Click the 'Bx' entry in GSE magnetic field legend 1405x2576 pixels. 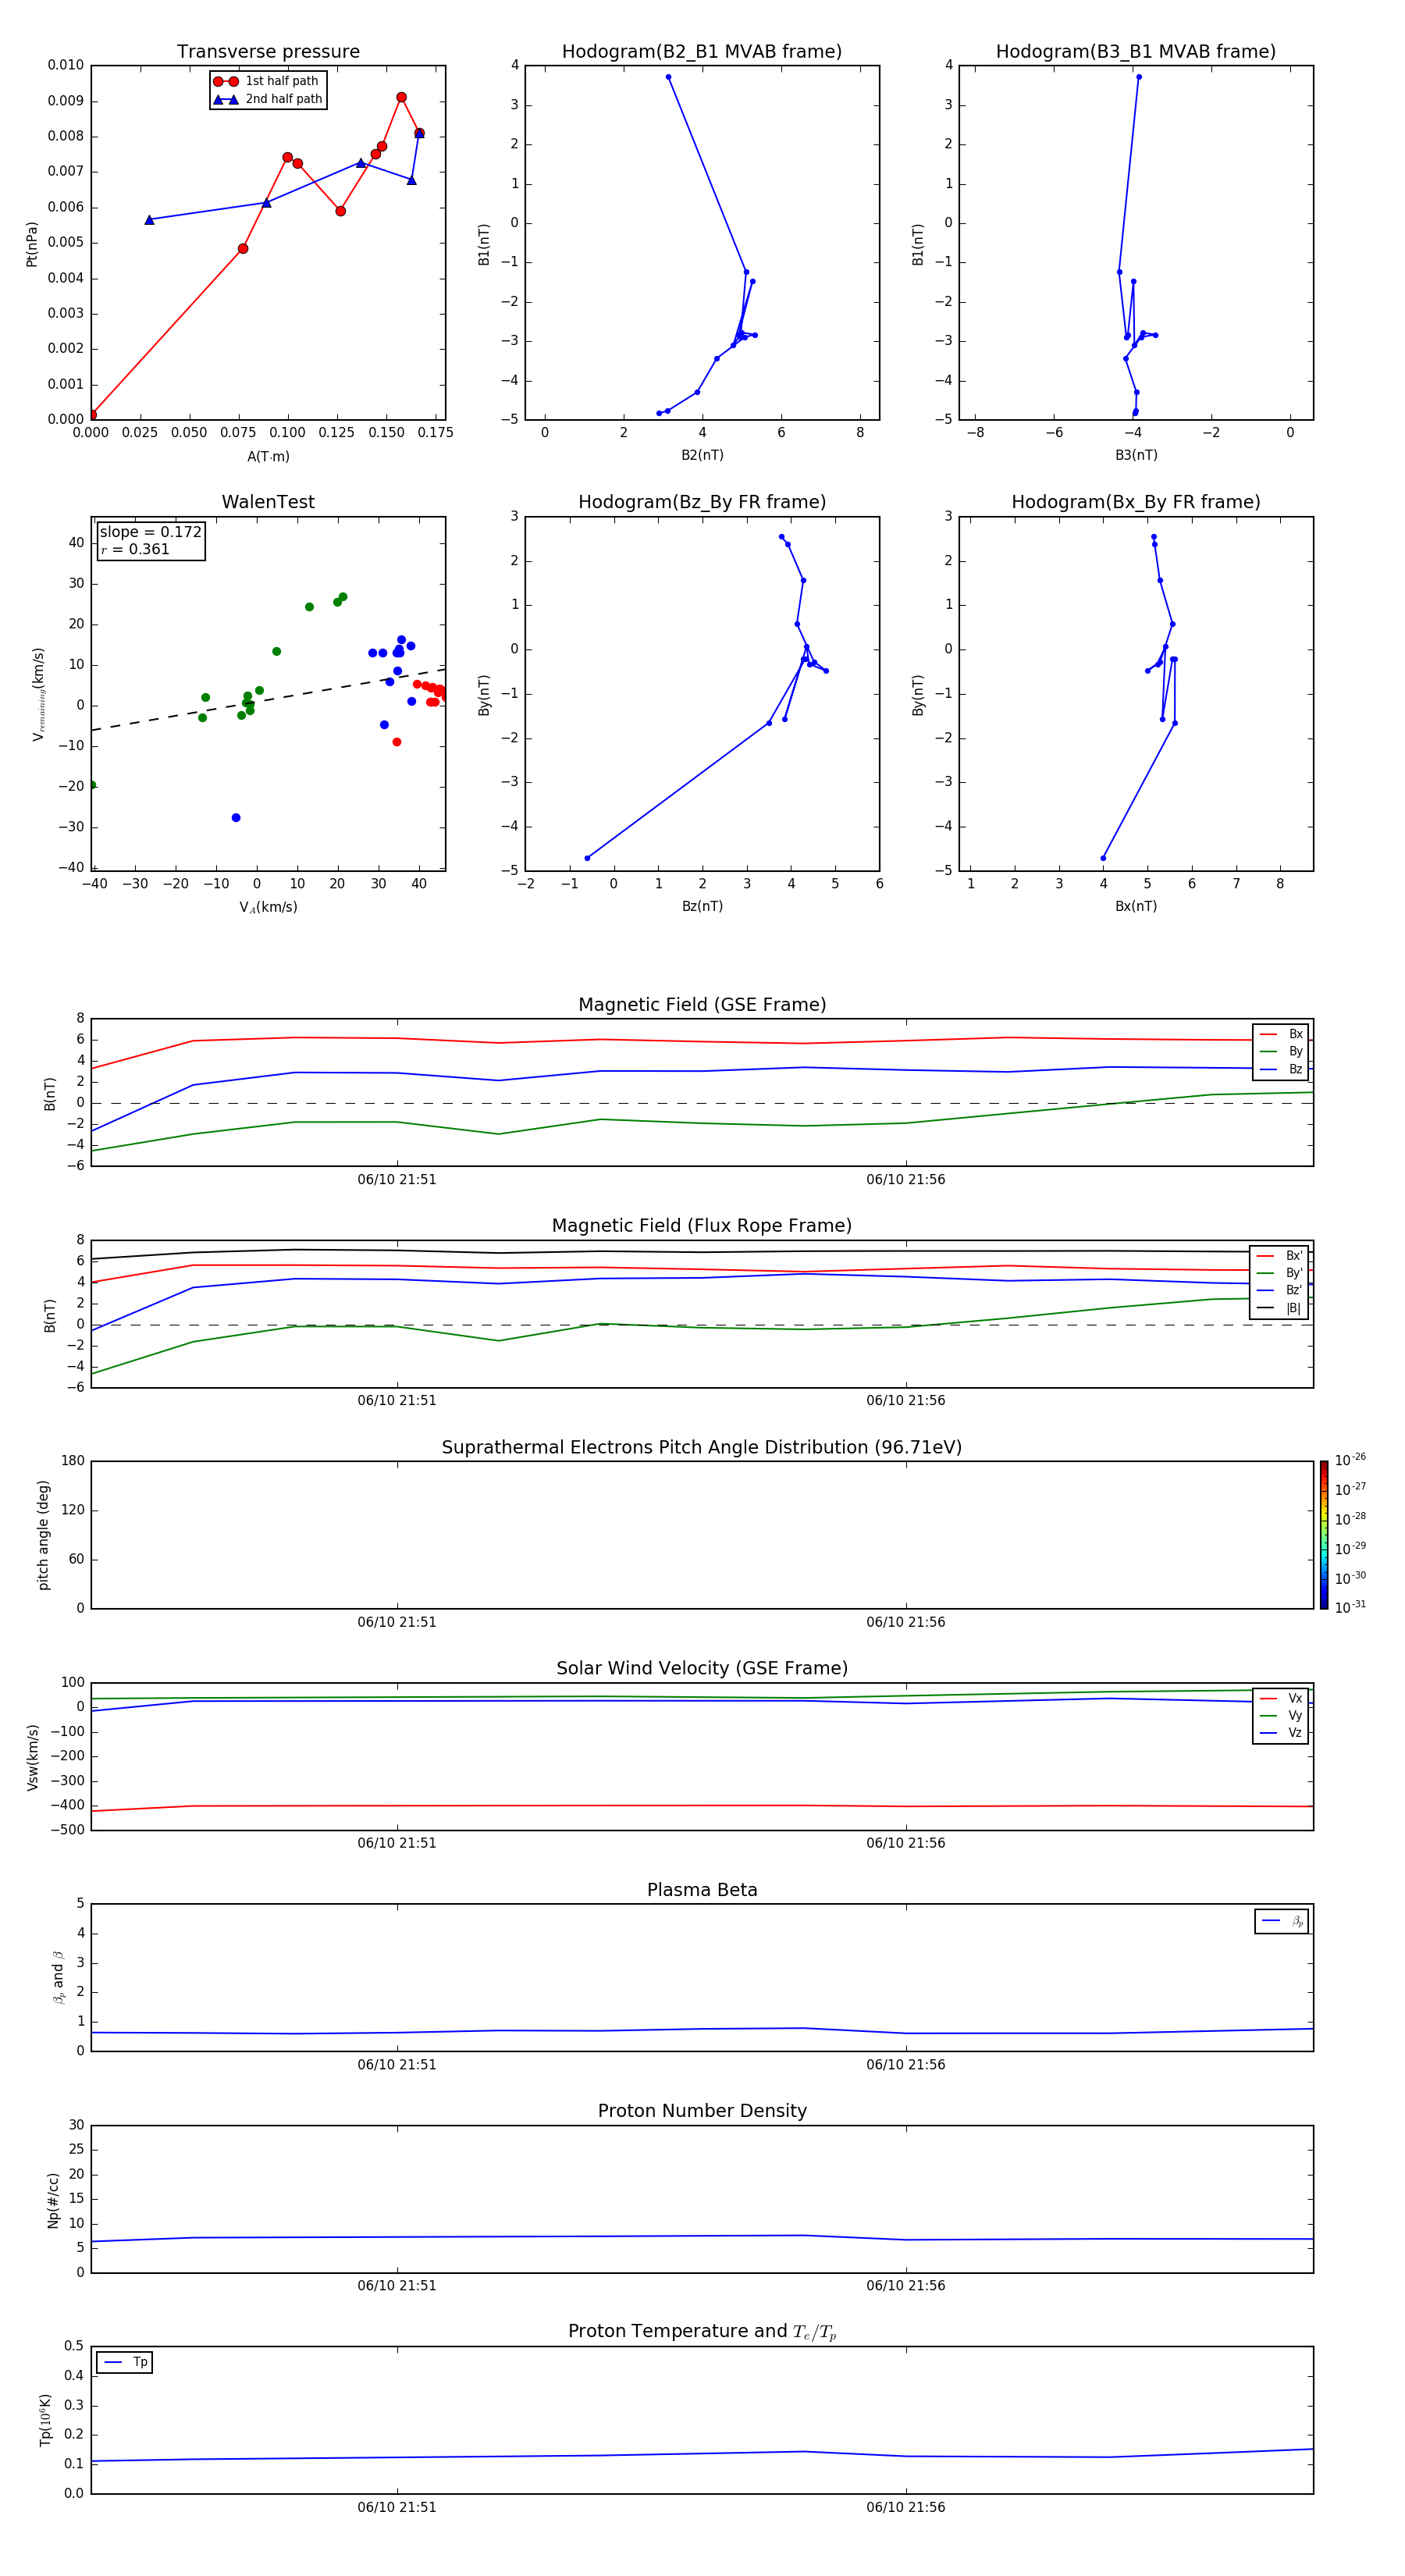point(1281,1034)
